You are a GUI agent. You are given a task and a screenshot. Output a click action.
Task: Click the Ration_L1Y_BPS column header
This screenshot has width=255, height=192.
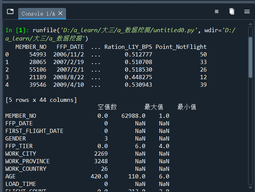tap(128, 47)
